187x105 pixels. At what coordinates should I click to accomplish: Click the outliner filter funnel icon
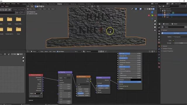point(186,6)
